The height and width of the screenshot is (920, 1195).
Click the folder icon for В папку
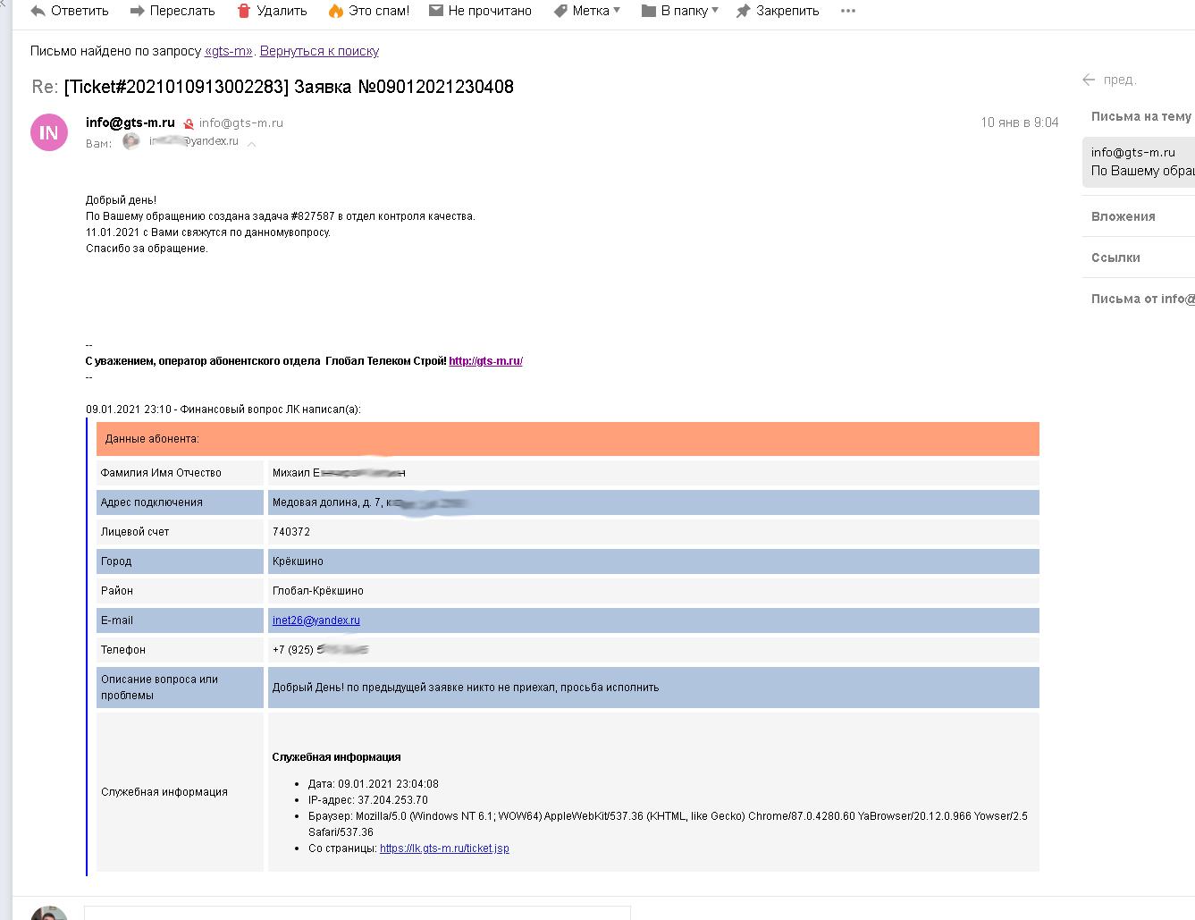649,11
